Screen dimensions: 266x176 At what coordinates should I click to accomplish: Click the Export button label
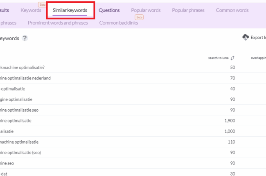(258, 38)
